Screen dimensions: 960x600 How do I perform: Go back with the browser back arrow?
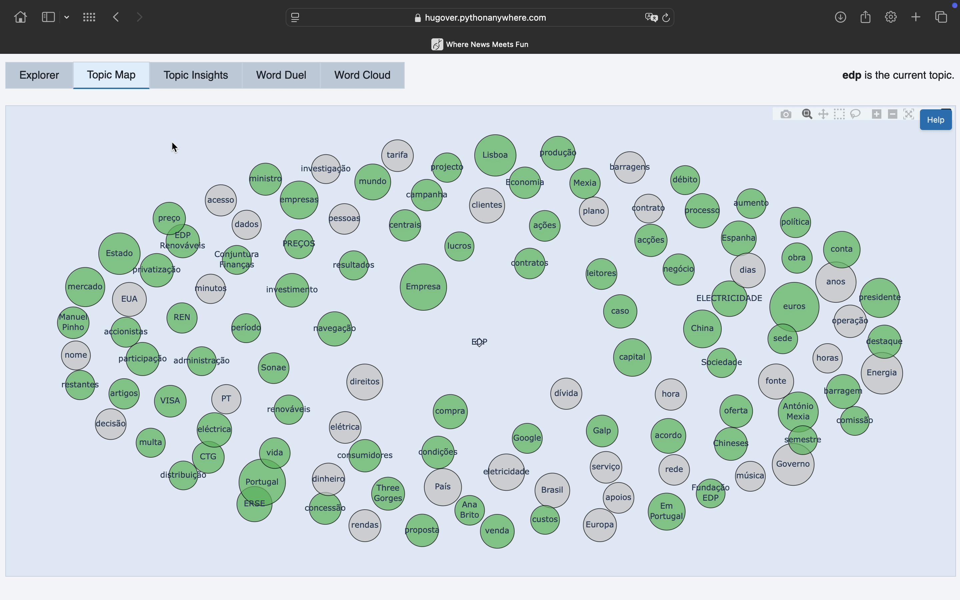[116, 17]
